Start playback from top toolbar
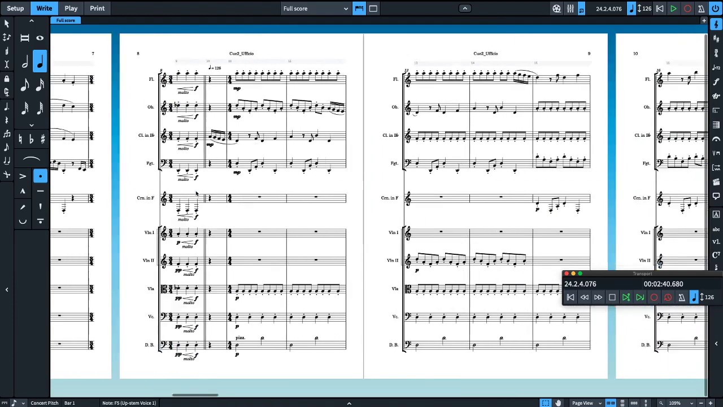 coord(673,8)
